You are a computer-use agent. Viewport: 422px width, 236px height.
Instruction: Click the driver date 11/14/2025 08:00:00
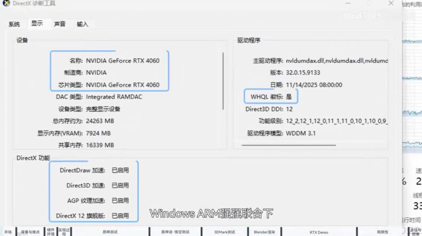[x=314, y=85]
